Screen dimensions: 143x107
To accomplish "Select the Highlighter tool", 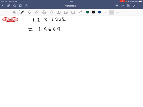I will coord(37,12).
